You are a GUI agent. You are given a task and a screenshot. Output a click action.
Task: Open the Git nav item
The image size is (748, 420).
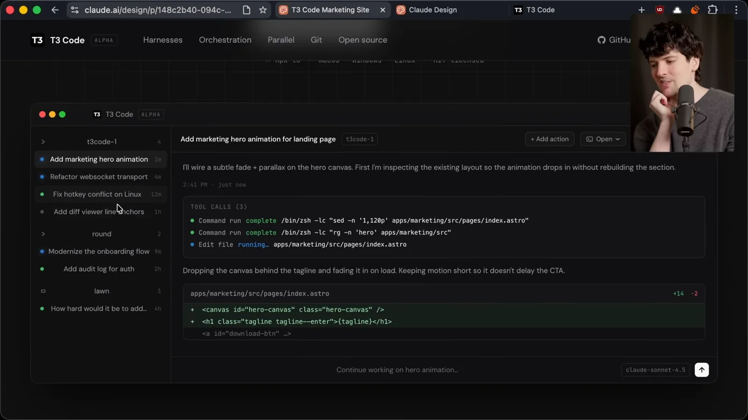[x=316, y=40]
